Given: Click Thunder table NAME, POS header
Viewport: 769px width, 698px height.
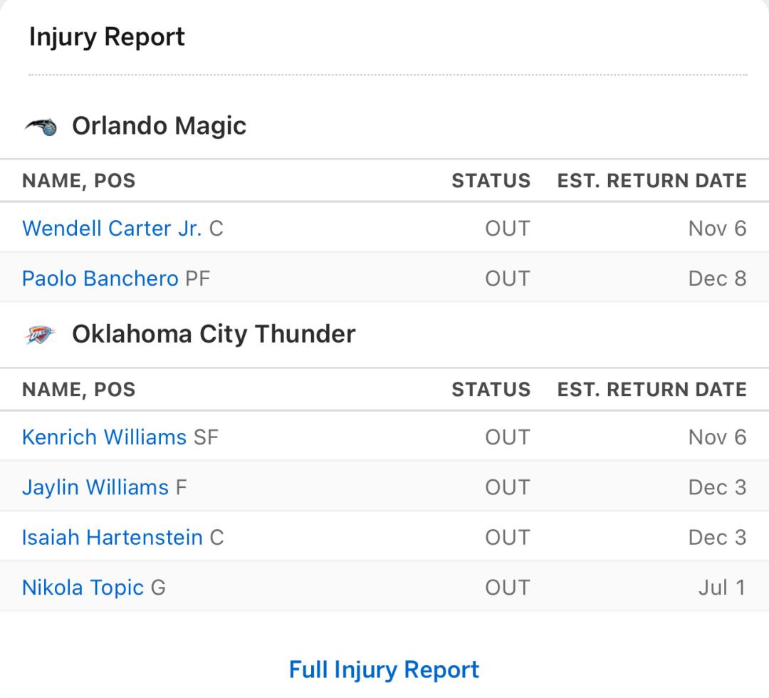Looking at the screenshot, I should 79,390.
